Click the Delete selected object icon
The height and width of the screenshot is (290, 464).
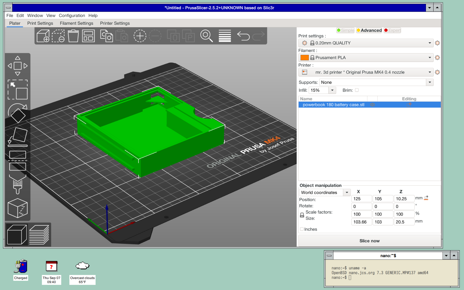click(58, 36)
